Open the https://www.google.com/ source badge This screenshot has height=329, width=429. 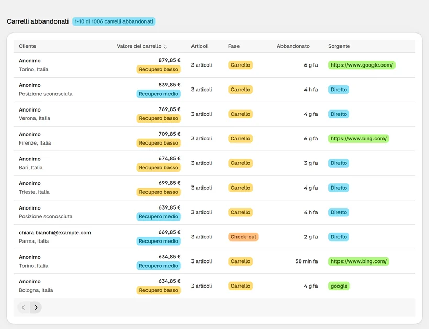tap(362, 65)
